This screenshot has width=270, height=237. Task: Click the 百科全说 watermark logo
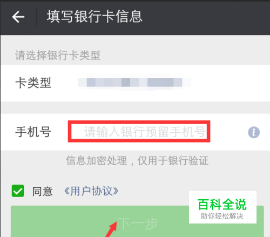222,205
